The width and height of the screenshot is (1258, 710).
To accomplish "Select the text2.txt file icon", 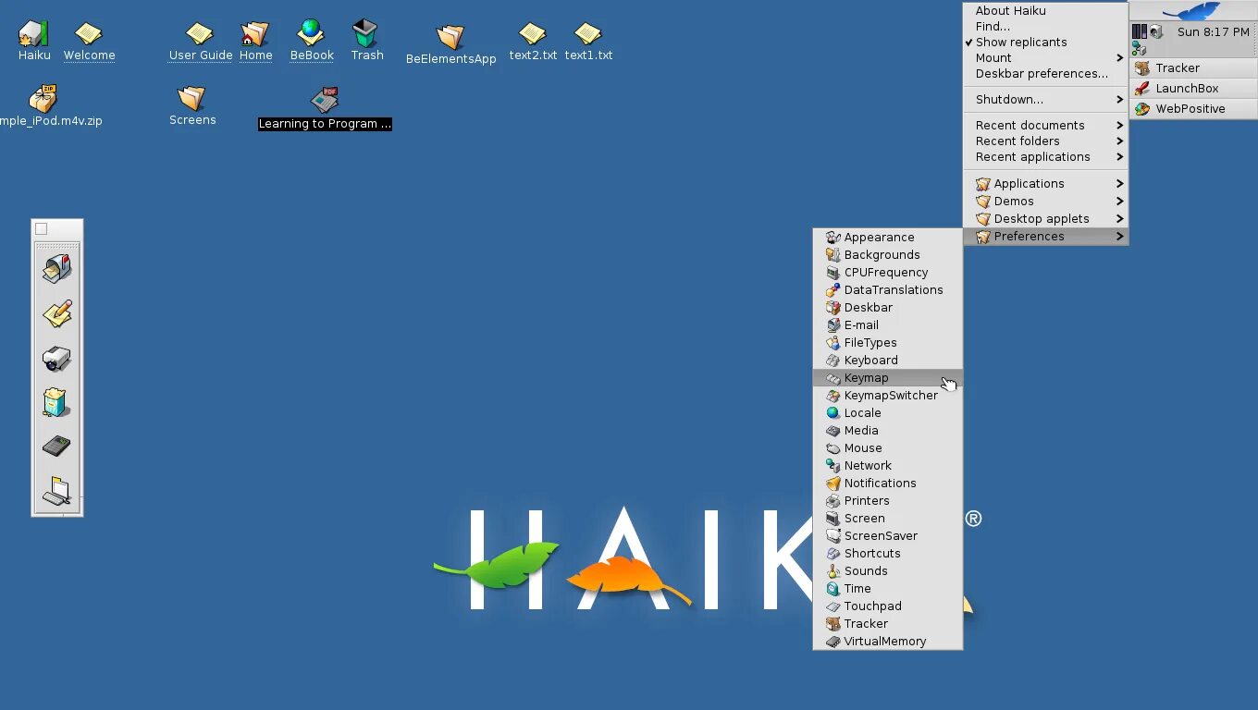I will point(532,34).
